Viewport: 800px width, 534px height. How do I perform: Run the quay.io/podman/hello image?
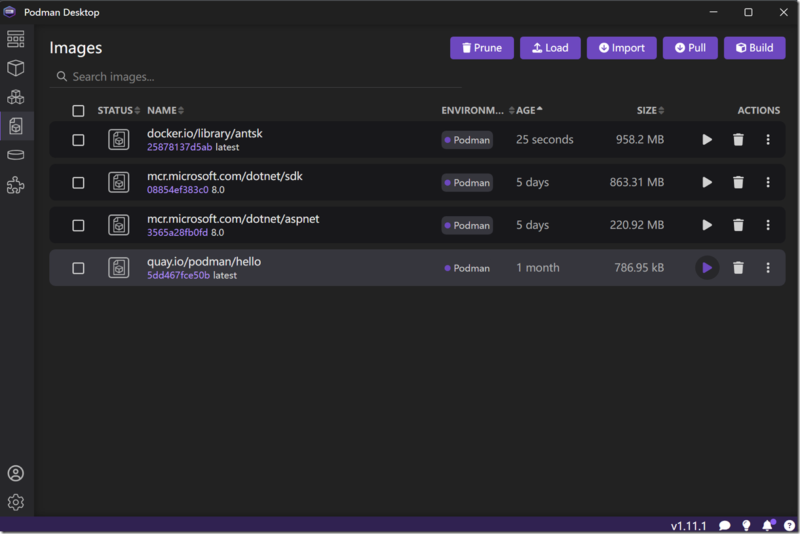pyautogui.click(x=707, y=267)
